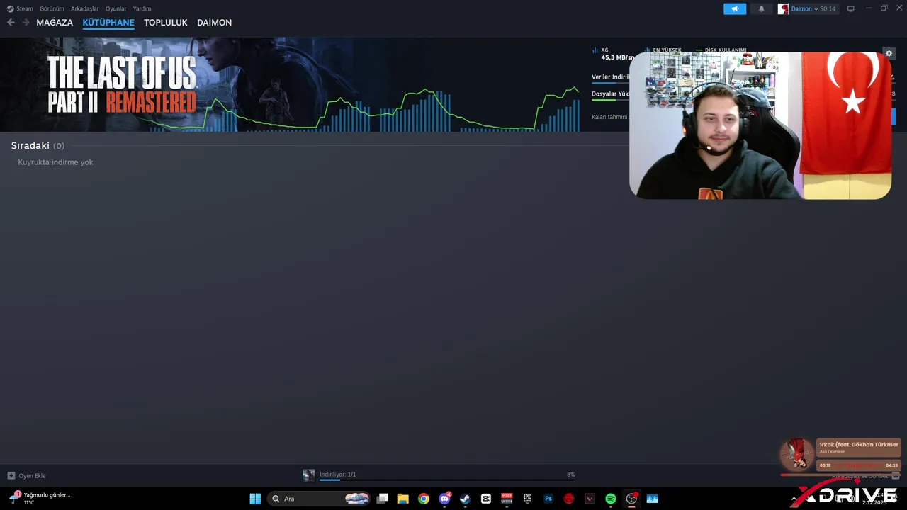Click The Last of Us Part II banner
Screen dimensions: 907x510
(122, 84)
